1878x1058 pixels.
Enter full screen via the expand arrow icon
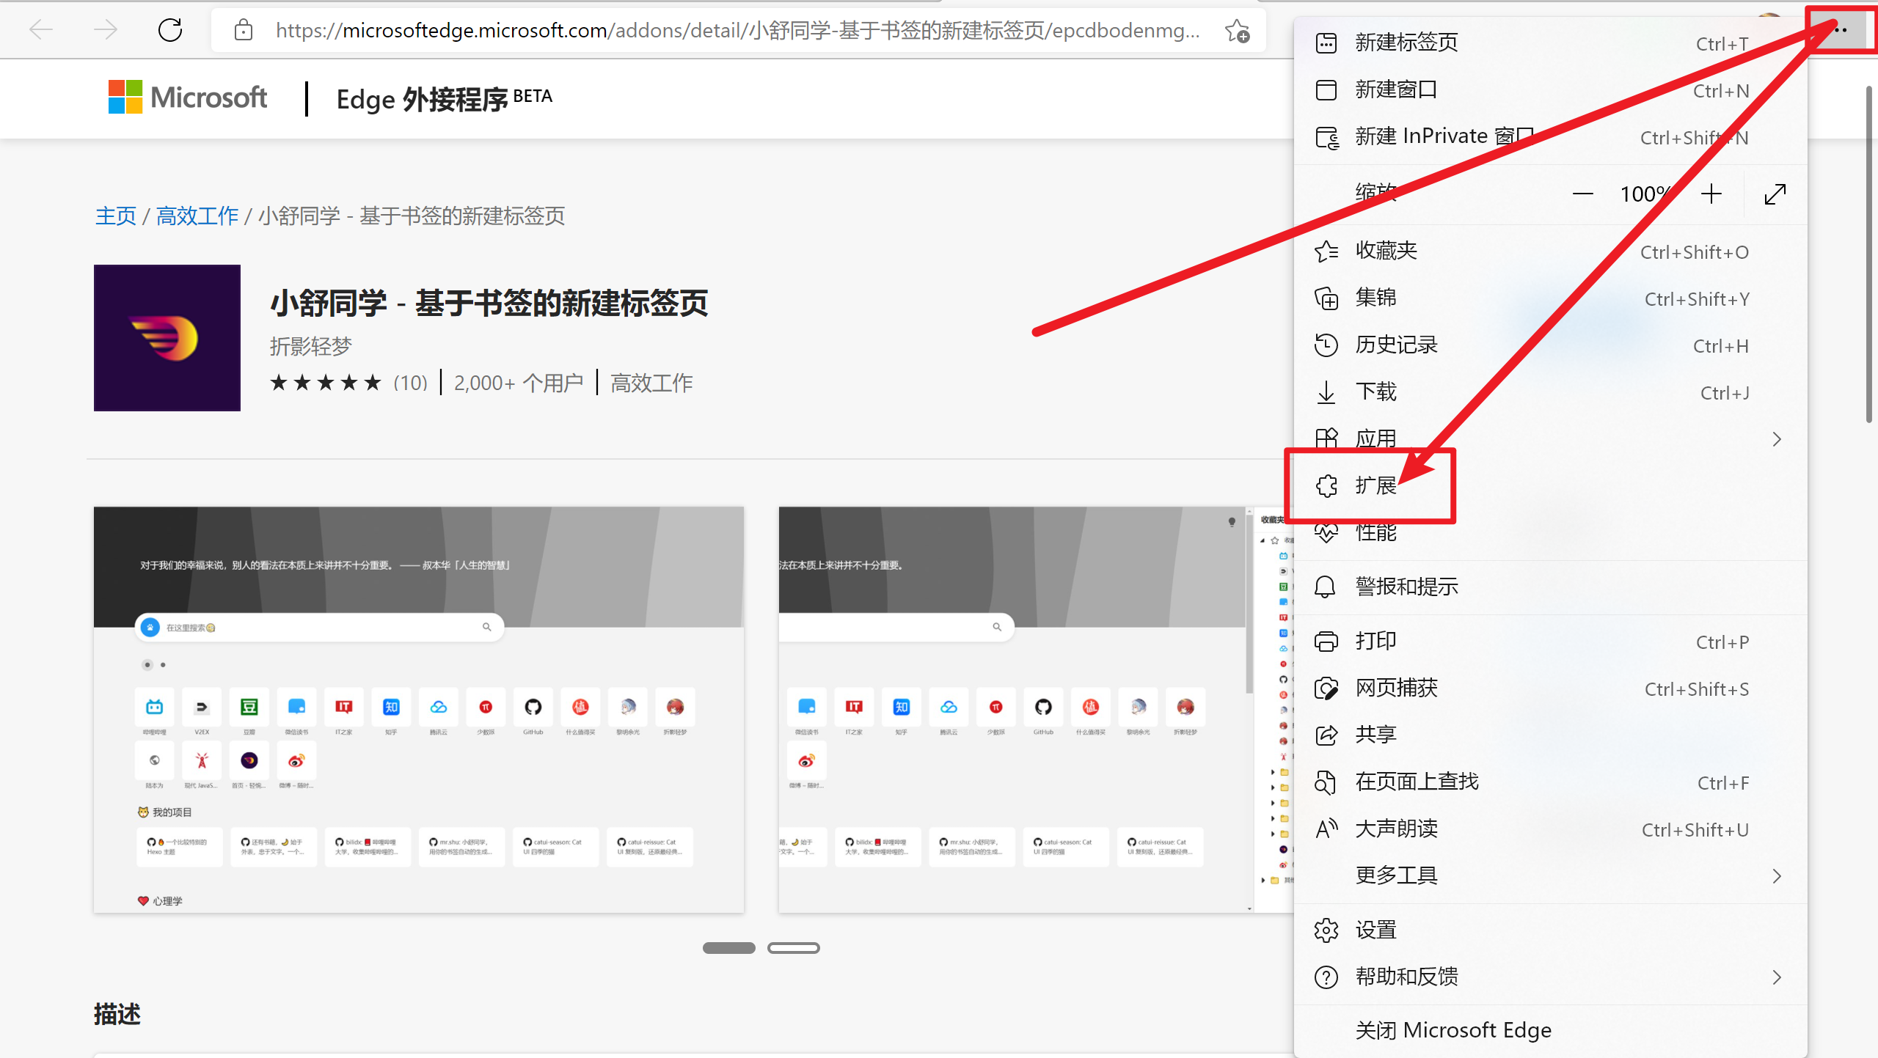(x=1775, y=194)
